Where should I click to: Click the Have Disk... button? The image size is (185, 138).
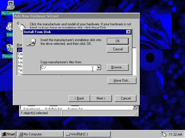tap(122, 80)
